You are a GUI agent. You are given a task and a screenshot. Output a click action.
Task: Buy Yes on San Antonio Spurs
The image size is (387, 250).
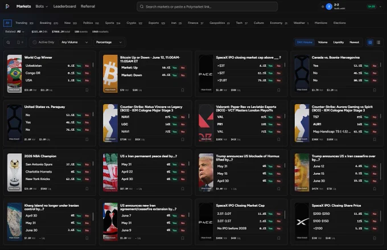(x=79, y=165)
